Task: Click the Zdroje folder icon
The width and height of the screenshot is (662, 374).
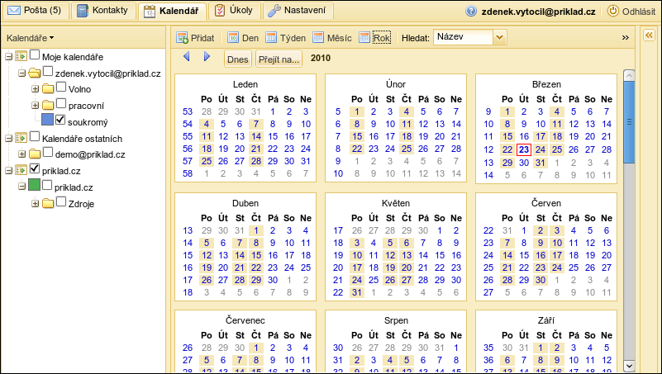Action: [x=48, y=204]
